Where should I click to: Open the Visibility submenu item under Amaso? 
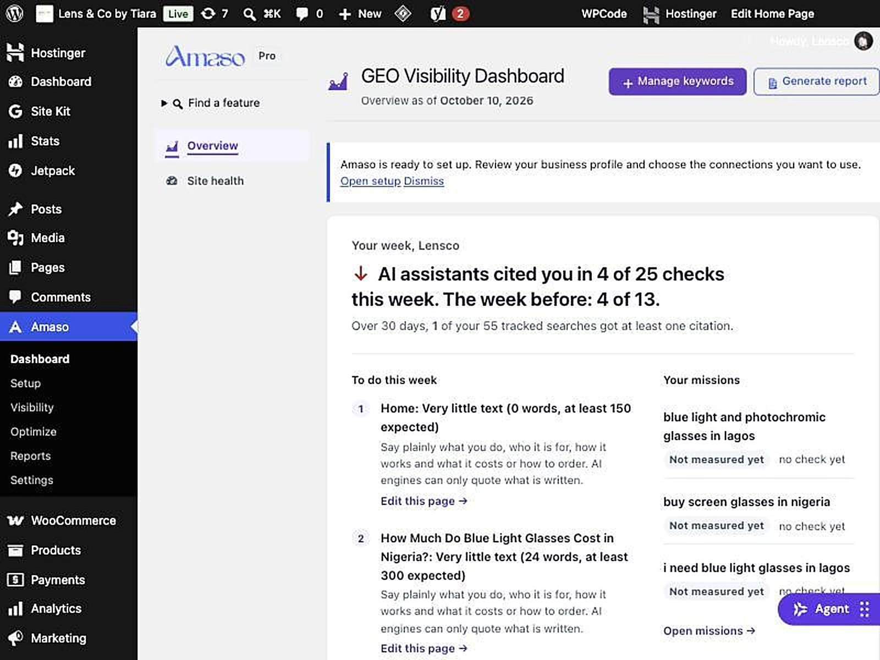coord(32,408)
